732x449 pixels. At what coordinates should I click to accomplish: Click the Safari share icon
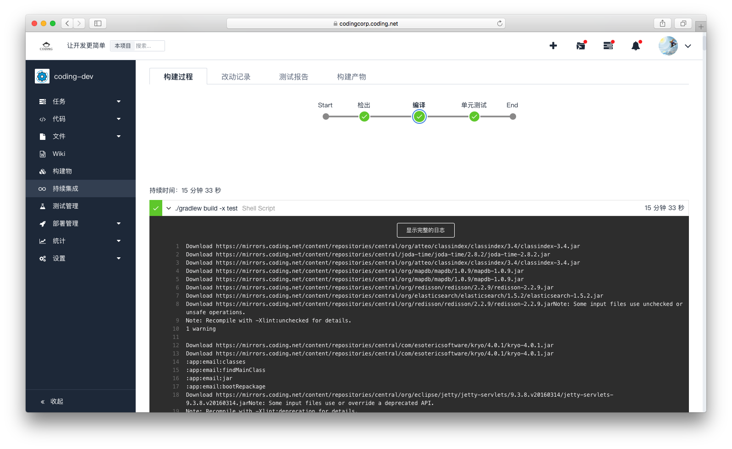[662, 23]
